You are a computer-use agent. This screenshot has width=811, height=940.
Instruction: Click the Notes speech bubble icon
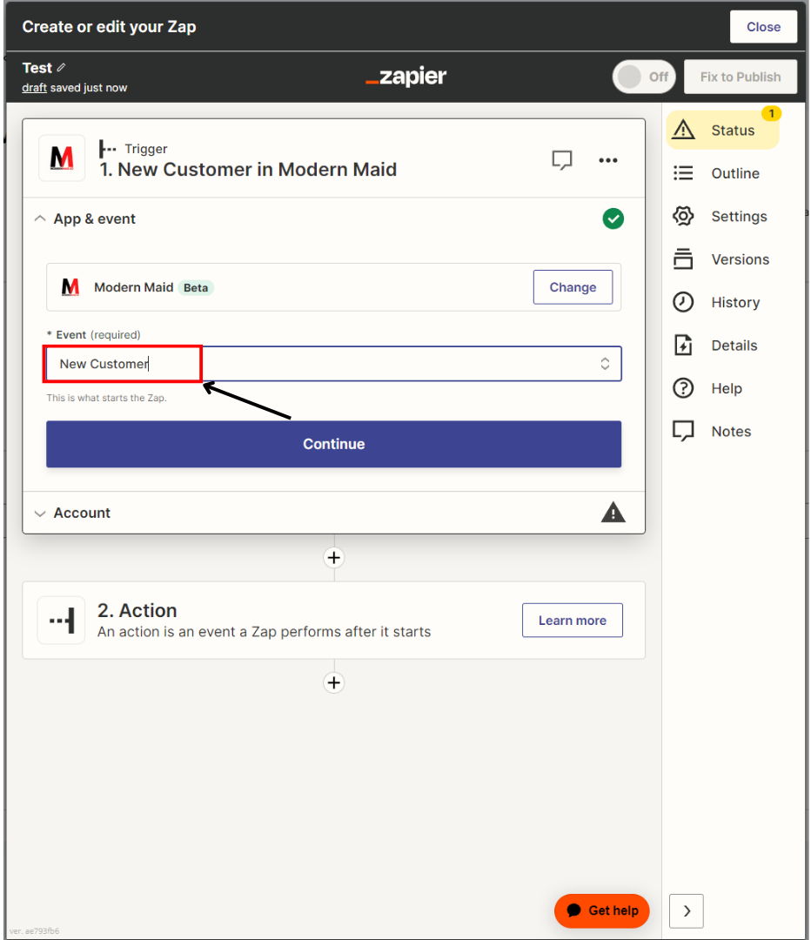[x=683, y=431]
